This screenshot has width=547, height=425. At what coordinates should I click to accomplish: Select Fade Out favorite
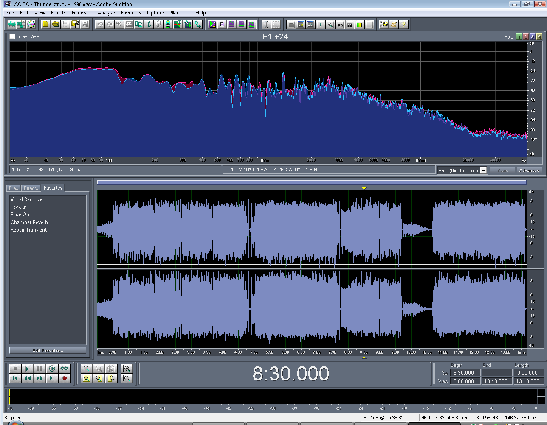21,215
